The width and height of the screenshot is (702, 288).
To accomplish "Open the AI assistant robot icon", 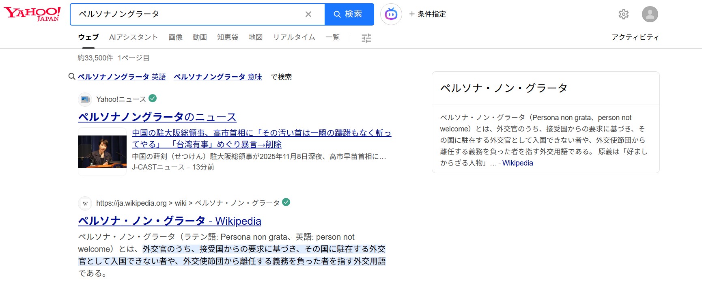I will [391, 14].
